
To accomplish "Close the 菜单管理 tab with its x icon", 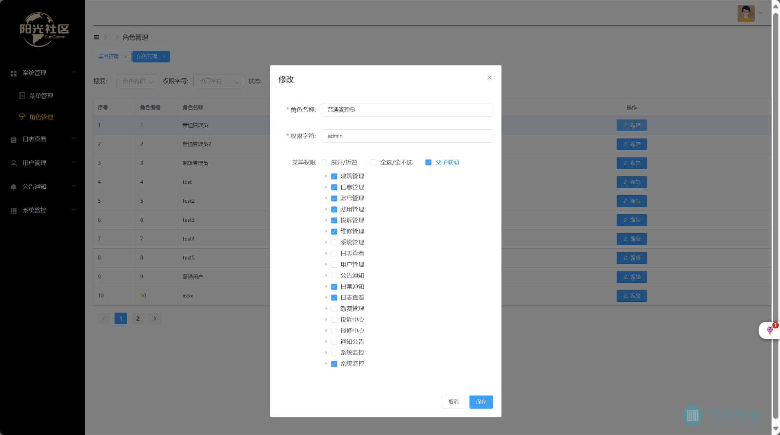I will pyautogui.click(x=125, y=57).
